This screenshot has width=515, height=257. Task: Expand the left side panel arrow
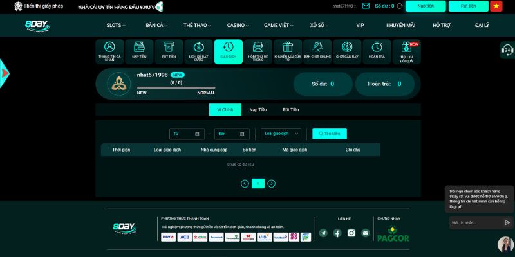(5, 73)
